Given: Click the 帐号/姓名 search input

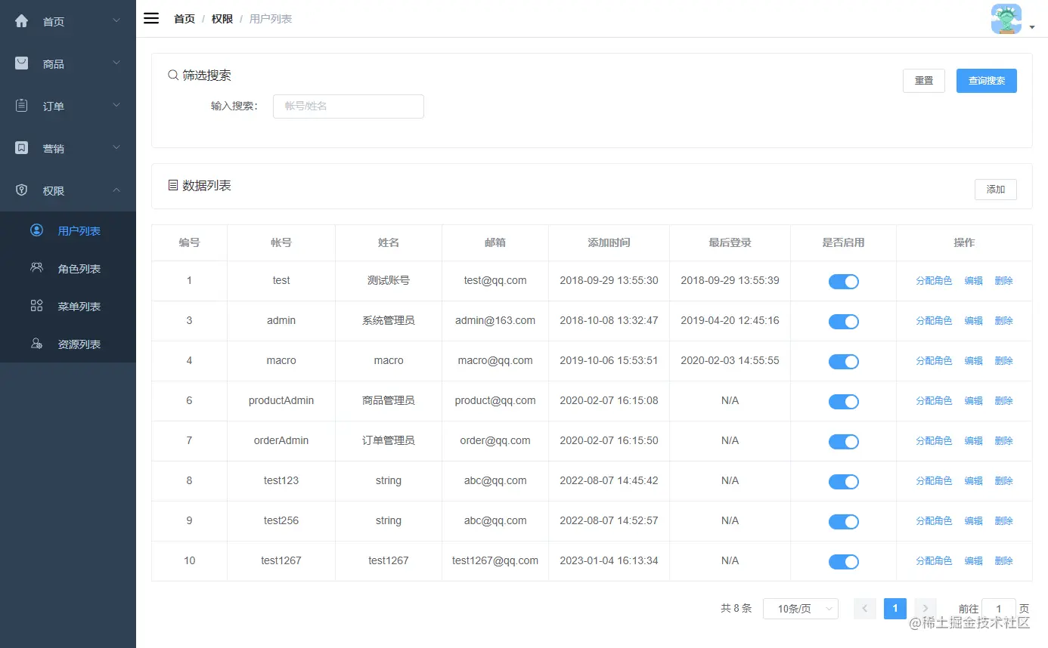Looking at the screenshot, I should tap(349, 106).
